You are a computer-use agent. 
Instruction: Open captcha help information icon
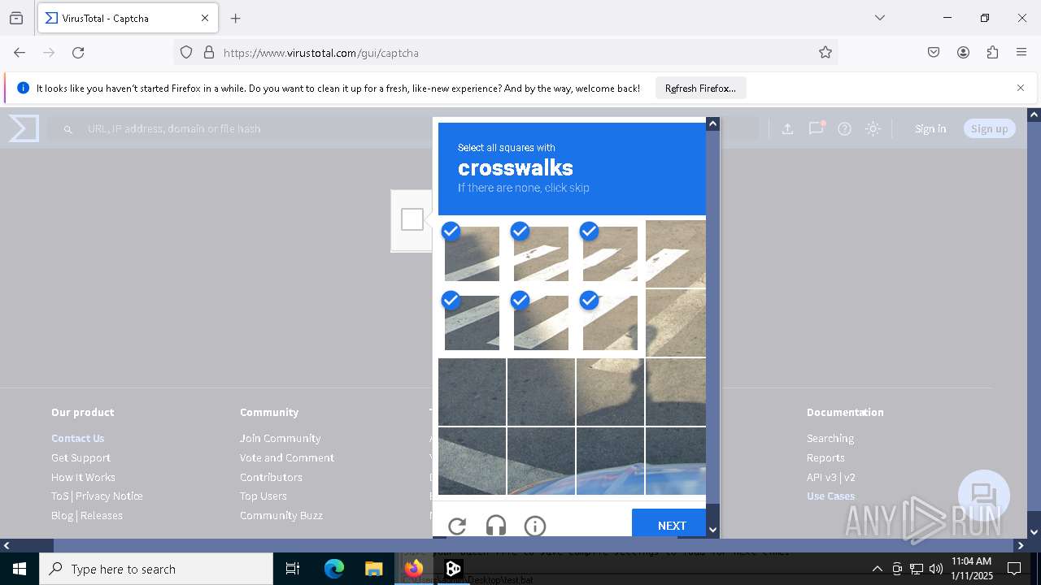pos(535,526)
